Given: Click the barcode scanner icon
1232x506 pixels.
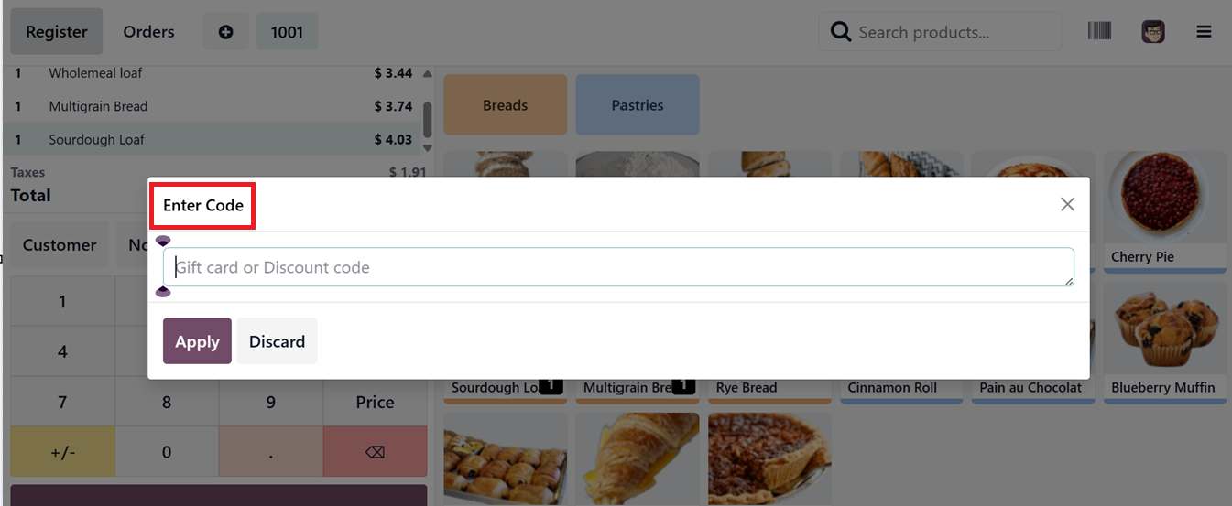Looking at the screenshot, I should tap(1099, 31).
